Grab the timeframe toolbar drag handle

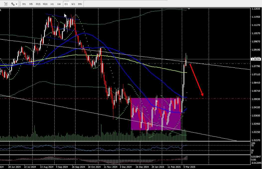point(20,4)
